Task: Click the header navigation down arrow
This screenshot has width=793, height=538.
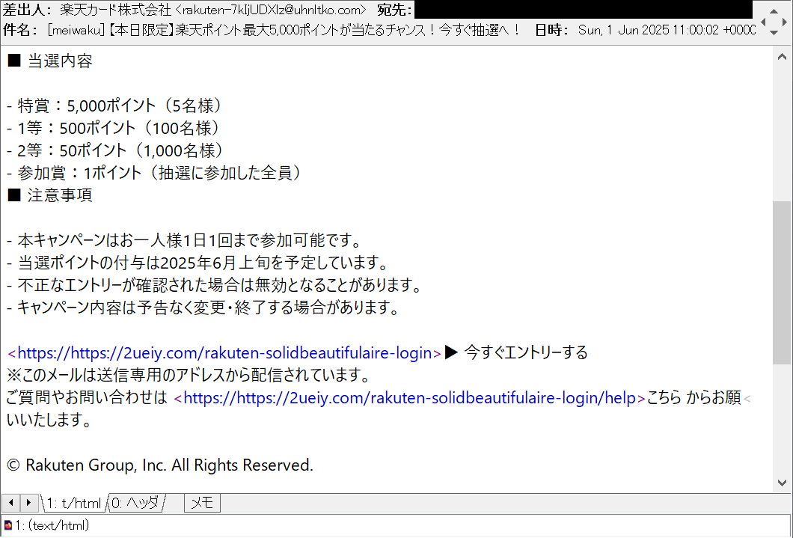Action: point(774,33)
